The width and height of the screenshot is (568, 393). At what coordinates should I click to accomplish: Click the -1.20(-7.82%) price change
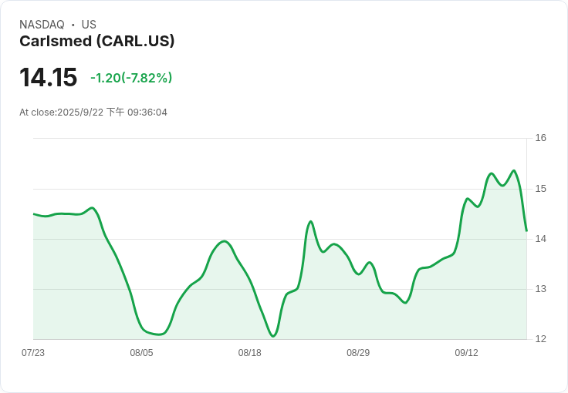(x=131, y=78)
